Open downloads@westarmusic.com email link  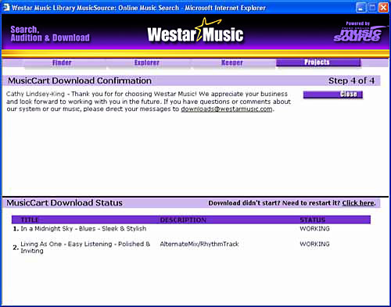227,109
